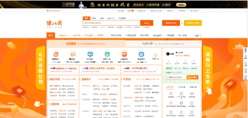Select the 店铺 search tab
Viewport: 248px width, 118px height.
[102, 18]
